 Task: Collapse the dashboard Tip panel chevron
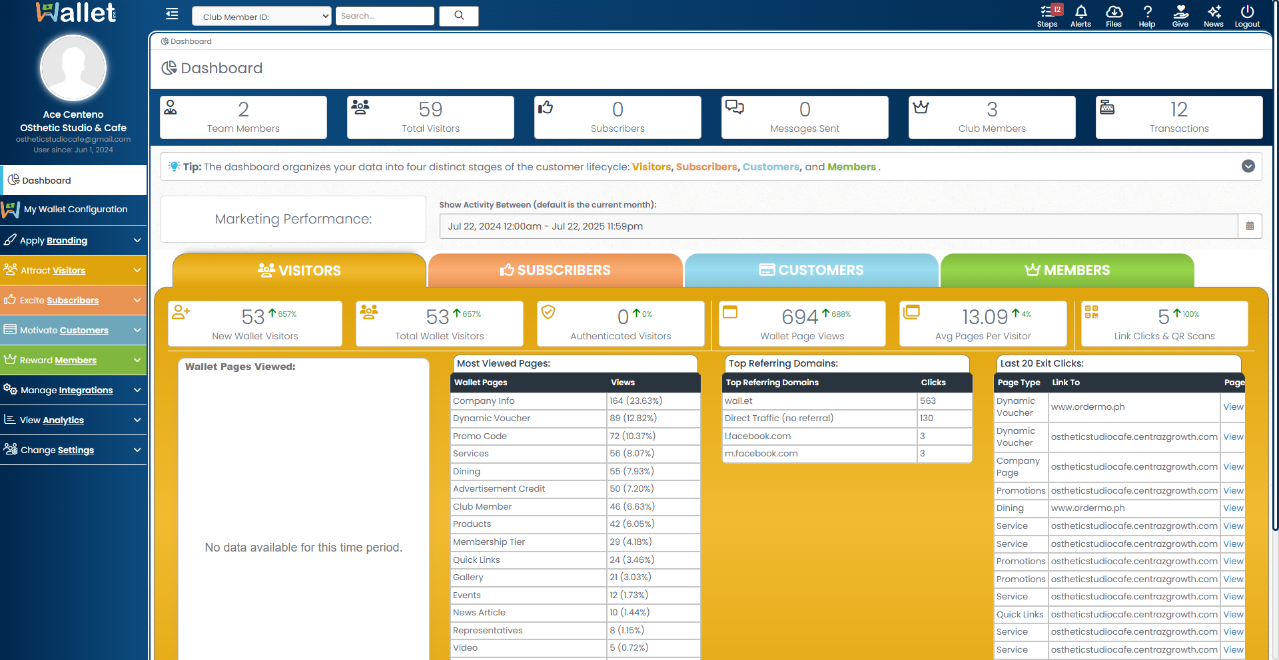coord(1248,166)
